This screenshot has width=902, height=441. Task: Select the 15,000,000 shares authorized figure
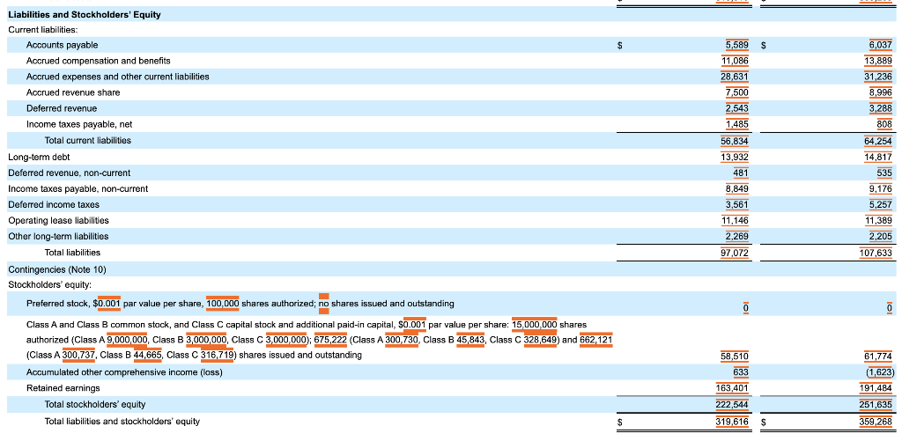(535, 325)
